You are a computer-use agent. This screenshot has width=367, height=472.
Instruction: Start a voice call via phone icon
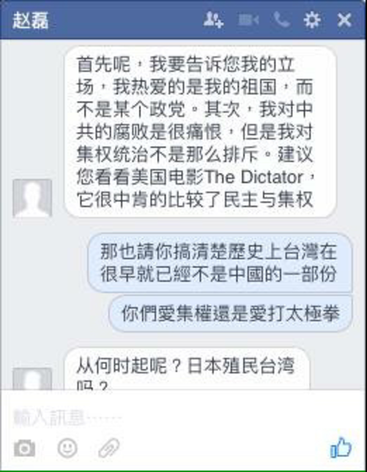(x=281, y=20)
